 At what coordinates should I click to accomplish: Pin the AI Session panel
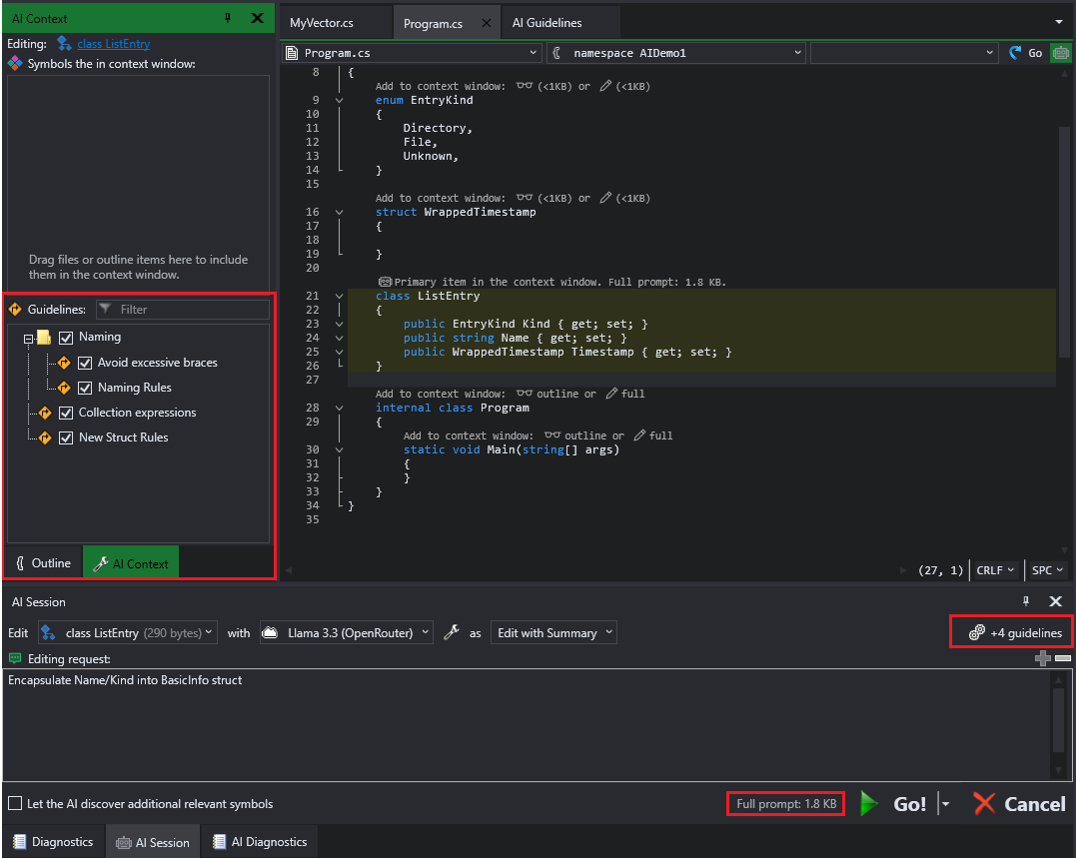(1026, 601)
